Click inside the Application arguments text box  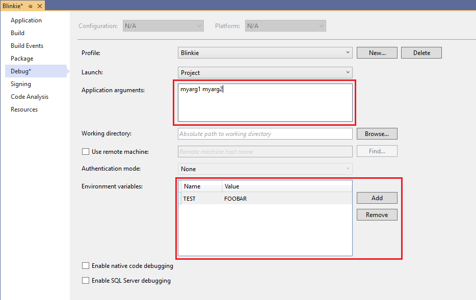(x=265, y=107)
